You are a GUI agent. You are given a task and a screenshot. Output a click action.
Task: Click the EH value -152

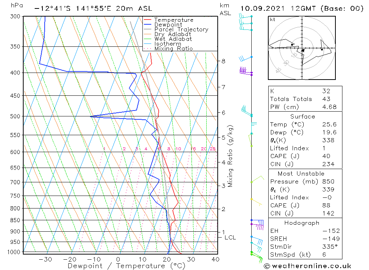tap(331, 231)
